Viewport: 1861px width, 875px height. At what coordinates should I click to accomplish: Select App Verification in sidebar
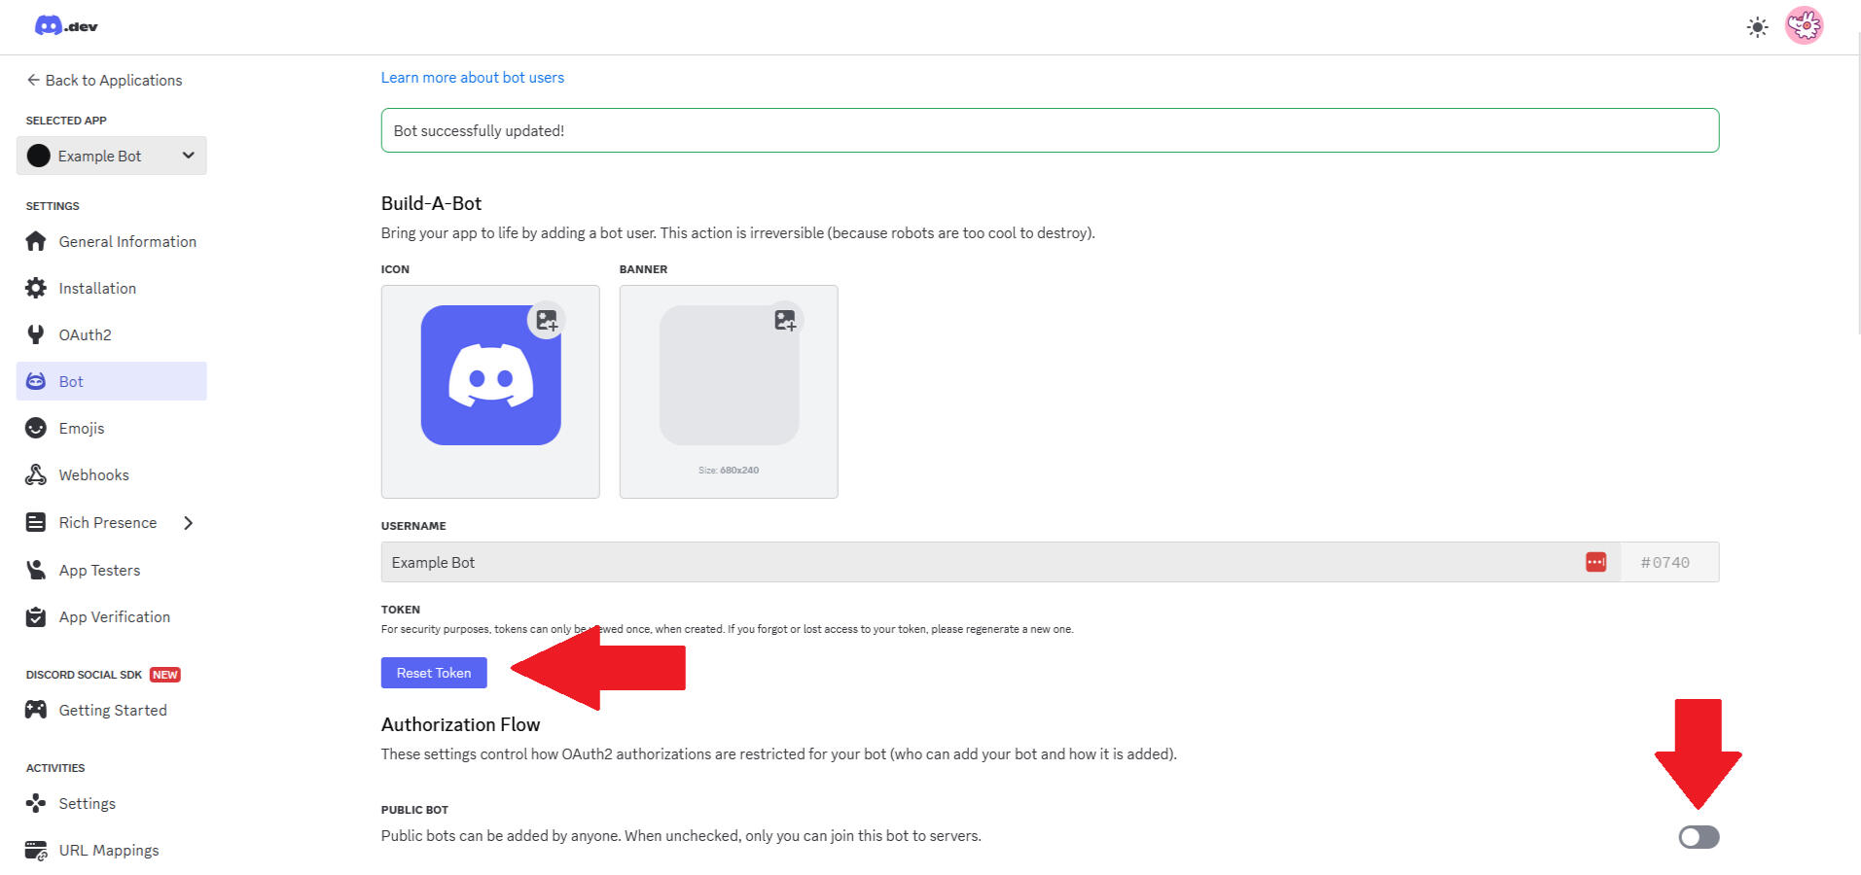point(114,617)
